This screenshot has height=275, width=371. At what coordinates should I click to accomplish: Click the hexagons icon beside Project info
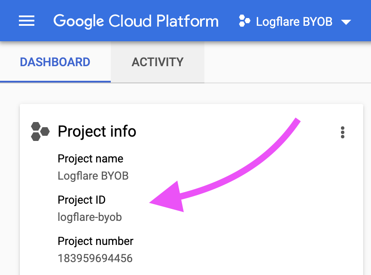click(x=40, y=131)
